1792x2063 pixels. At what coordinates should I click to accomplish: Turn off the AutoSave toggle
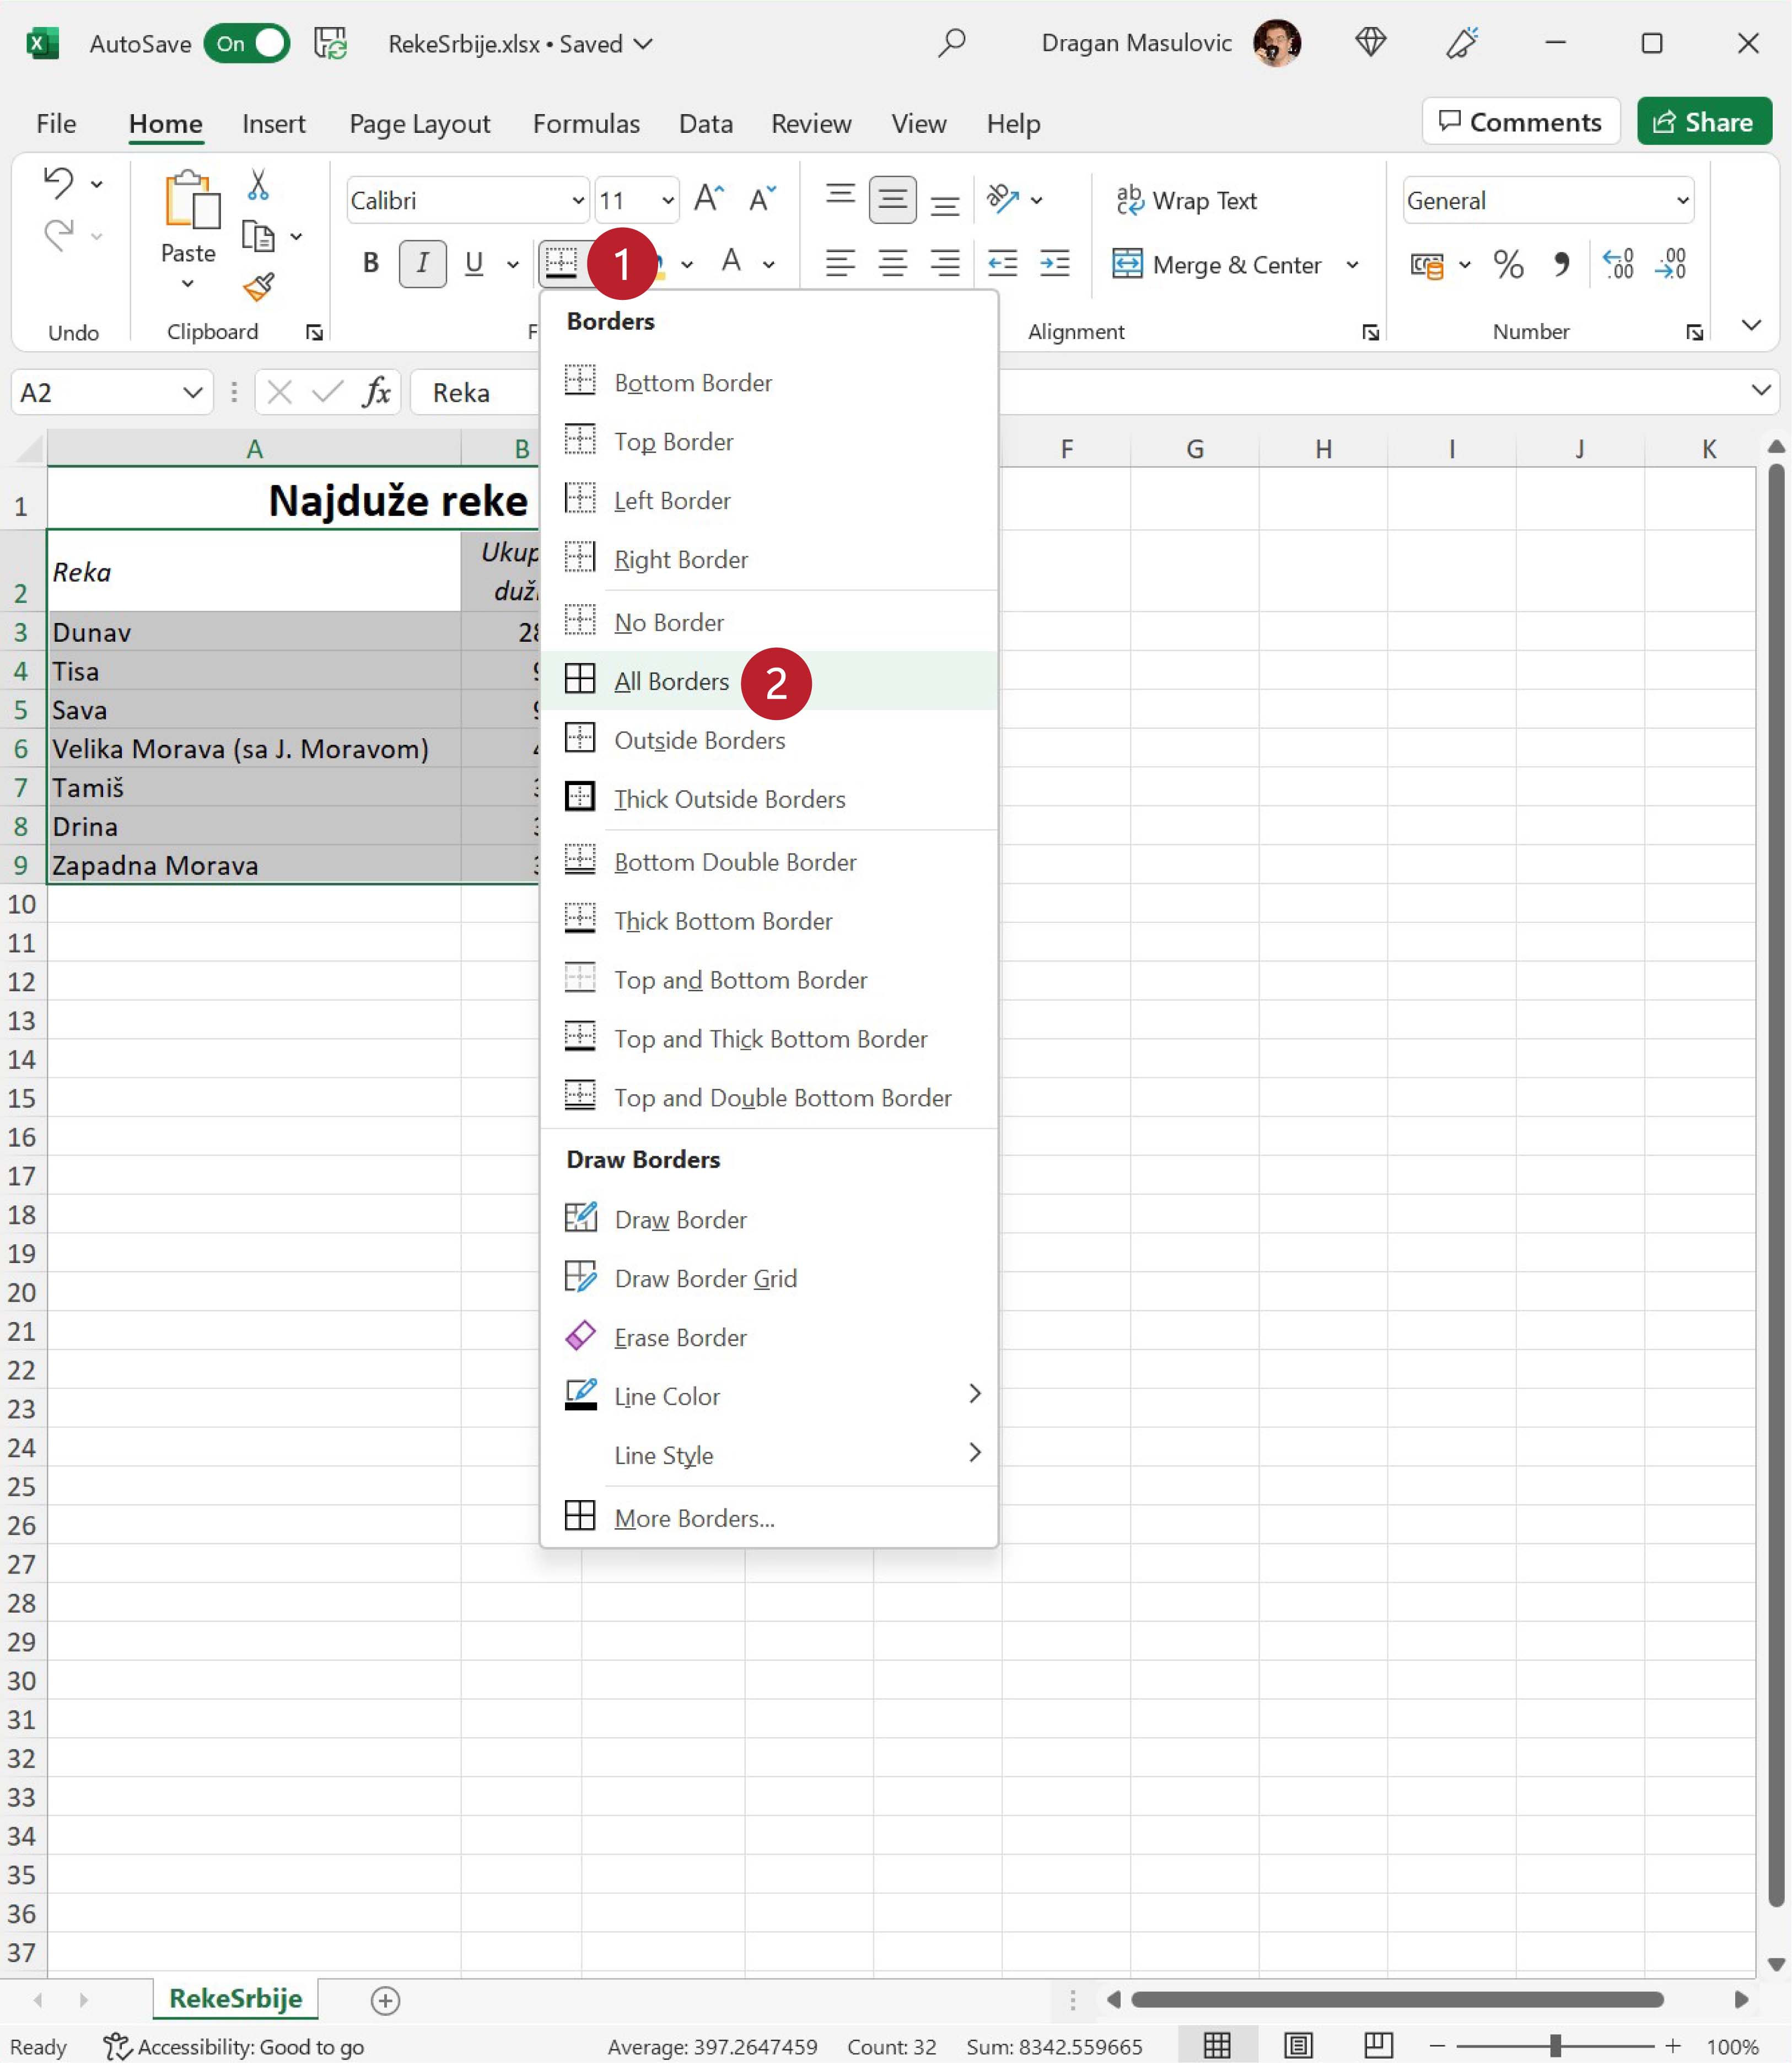247,44
